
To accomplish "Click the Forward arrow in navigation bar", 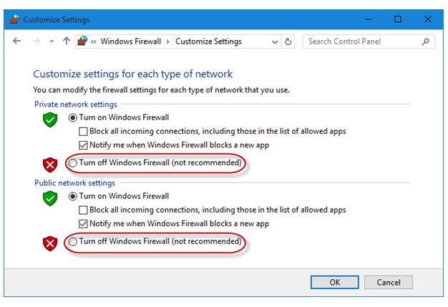I will pyautogui.click(x=36, y=41).
